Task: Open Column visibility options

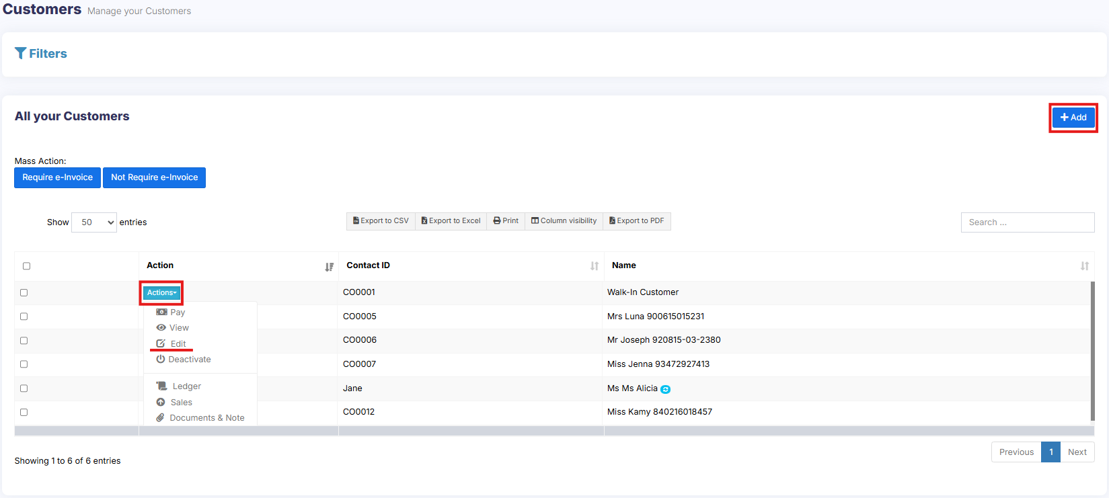Action: tap(564, 221)
